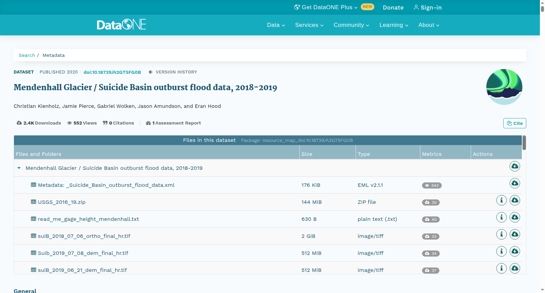Image resolution: width=545 pixels, height=293 pixels.
Task: Open the Community dropdown menu
Action: (351, 25)
